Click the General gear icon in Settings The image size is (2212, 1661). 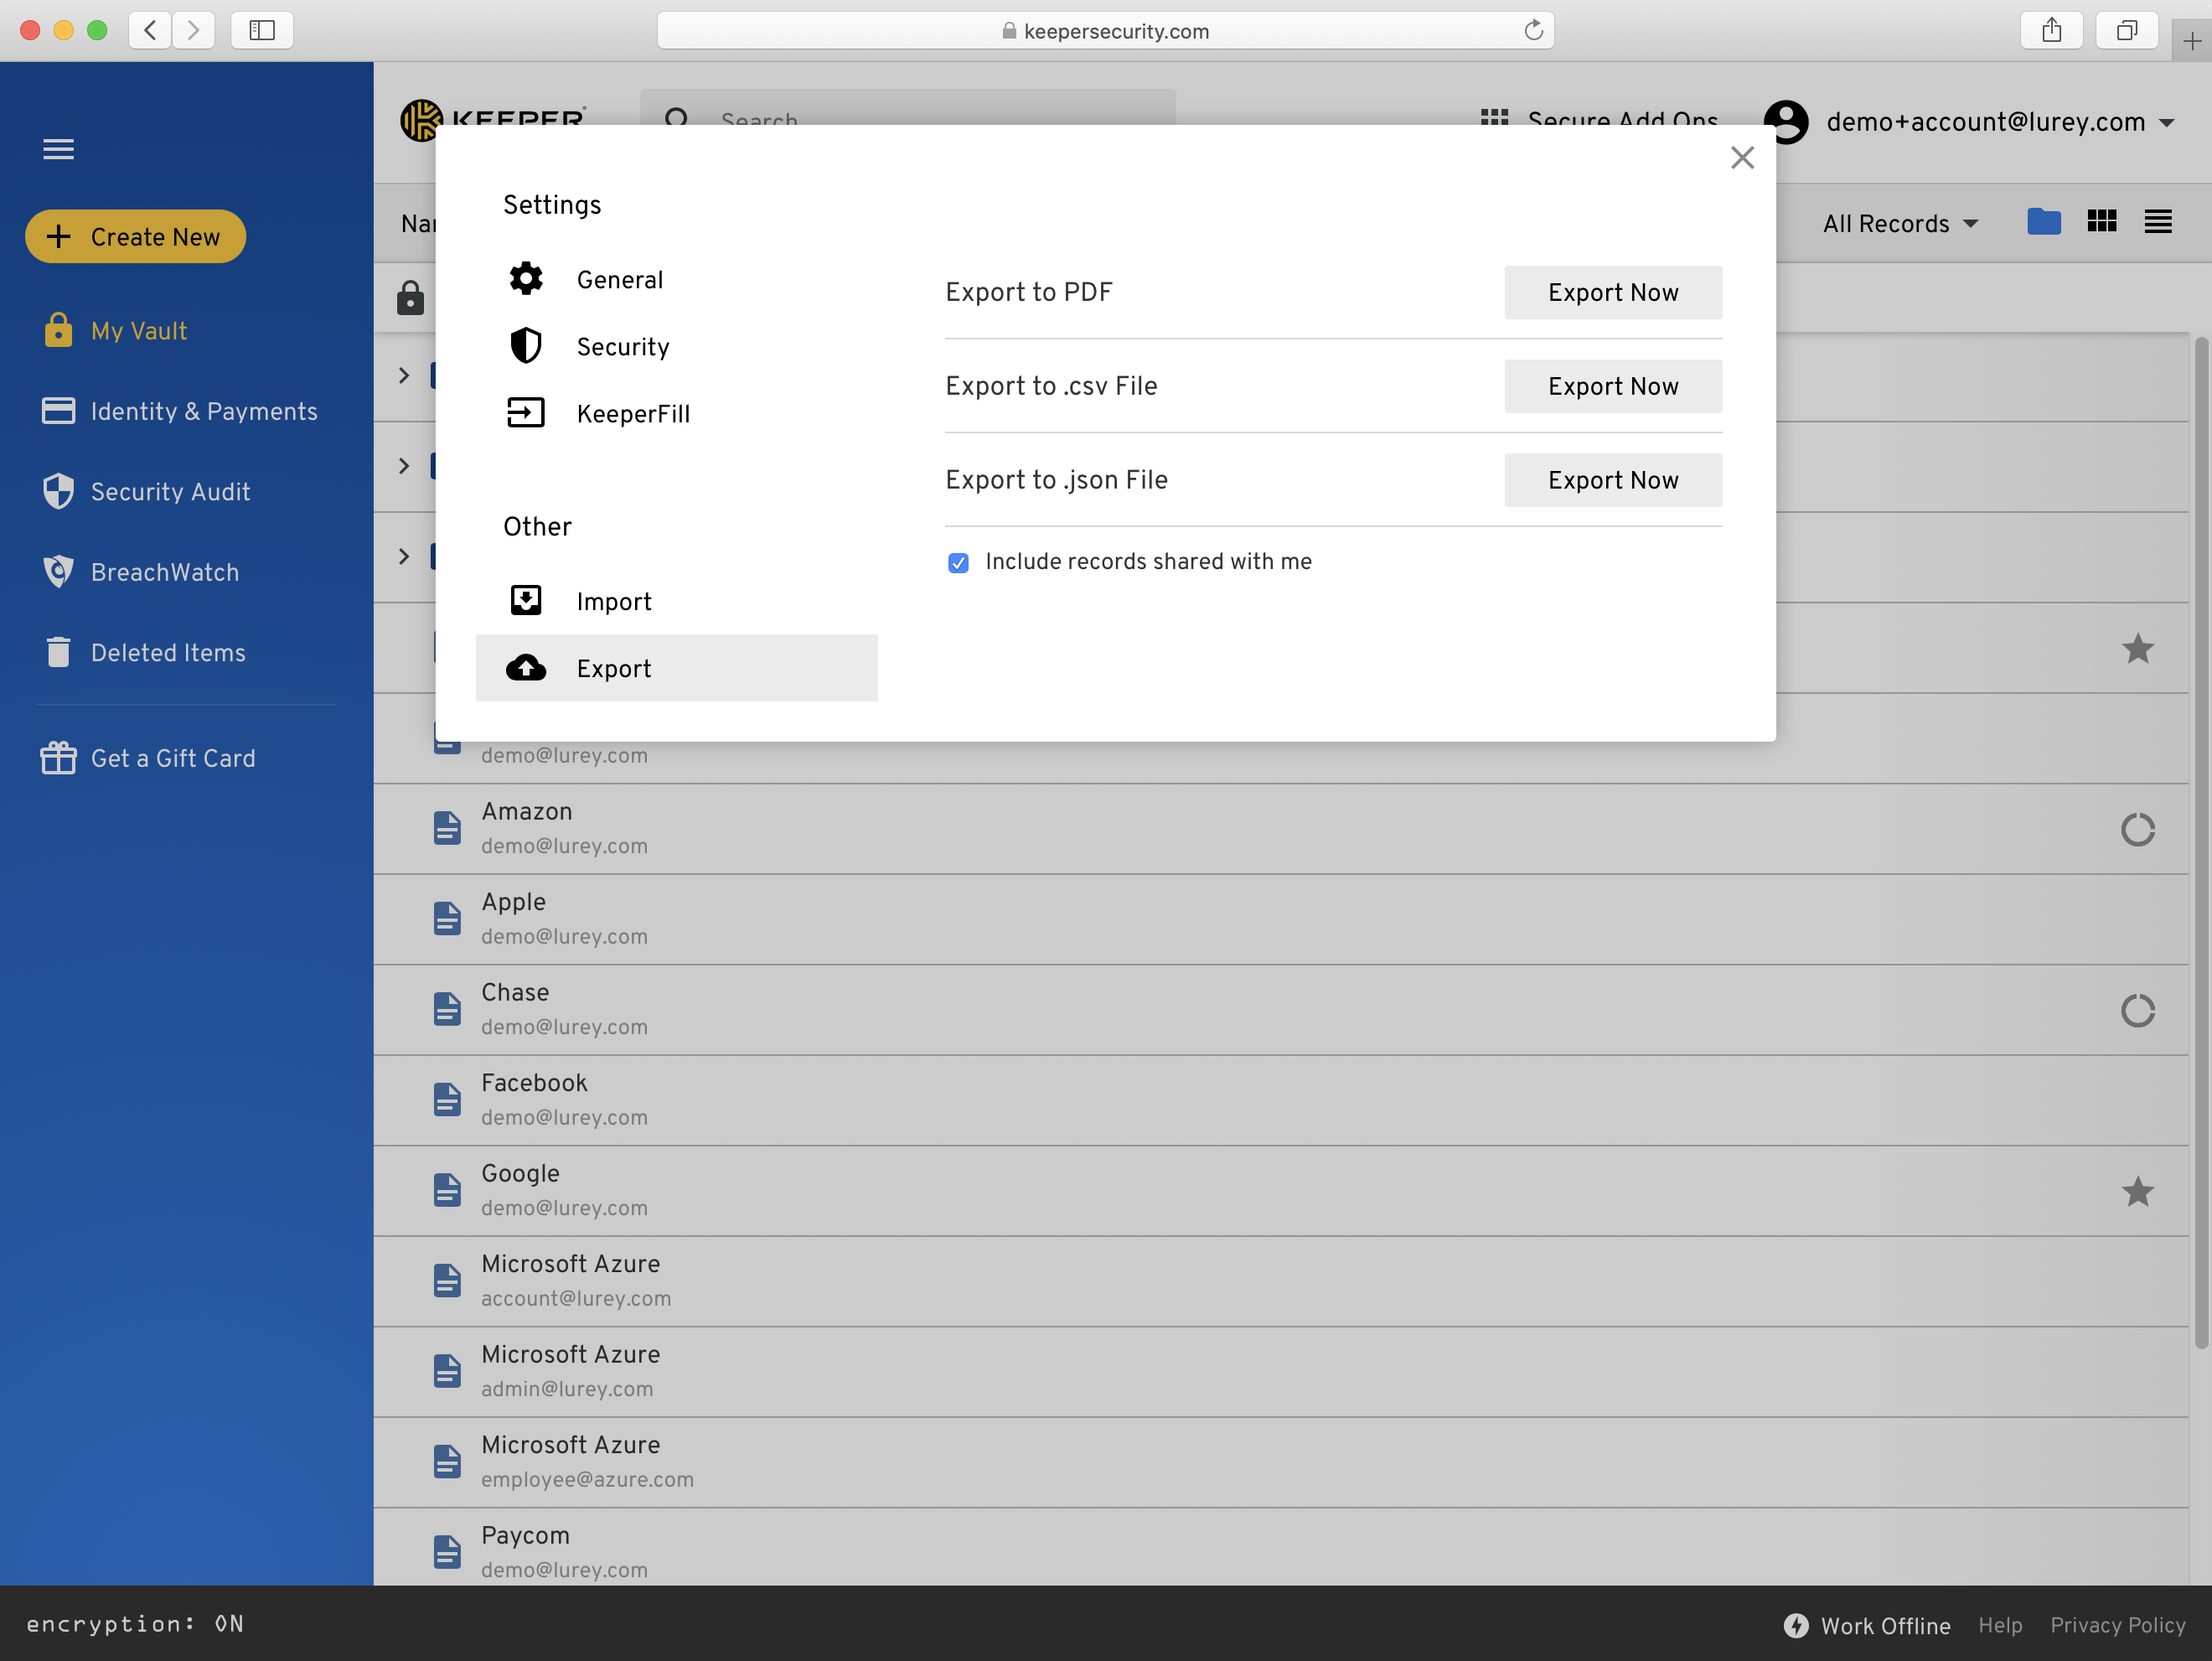526,279
